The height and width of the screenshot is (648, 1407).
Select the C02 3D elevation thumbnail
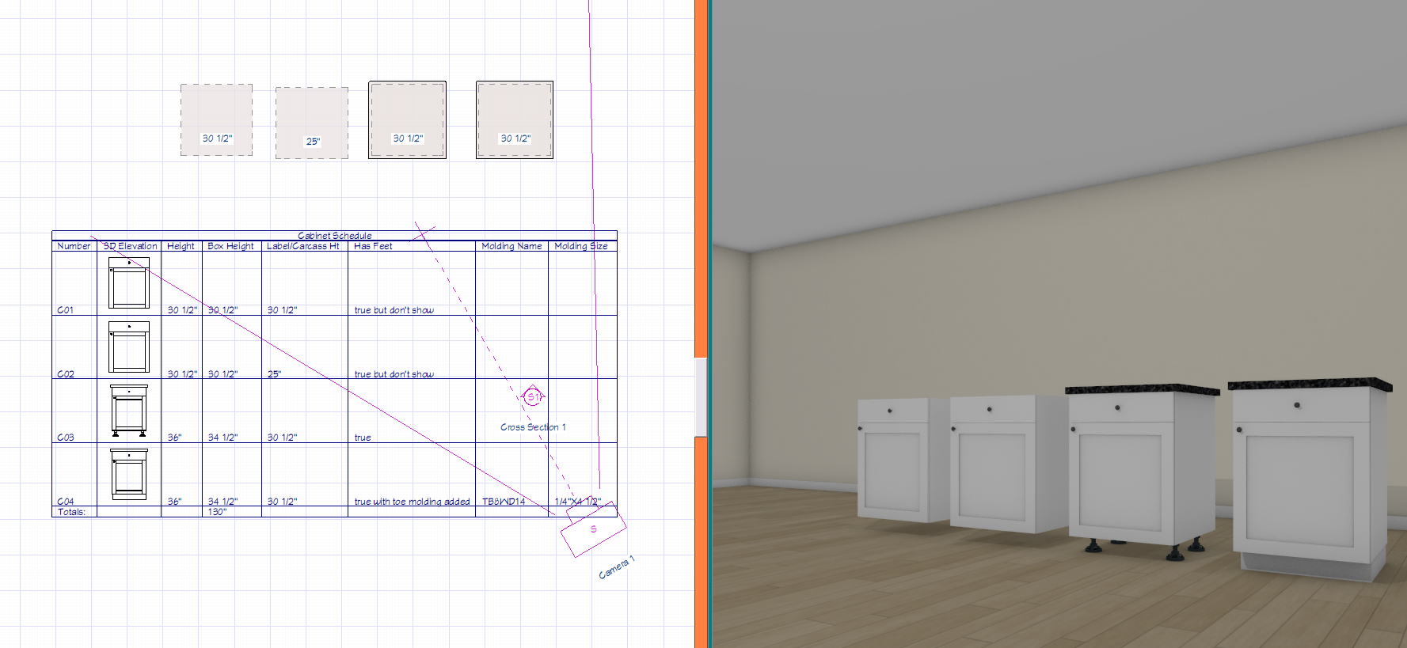click(129, 347)
